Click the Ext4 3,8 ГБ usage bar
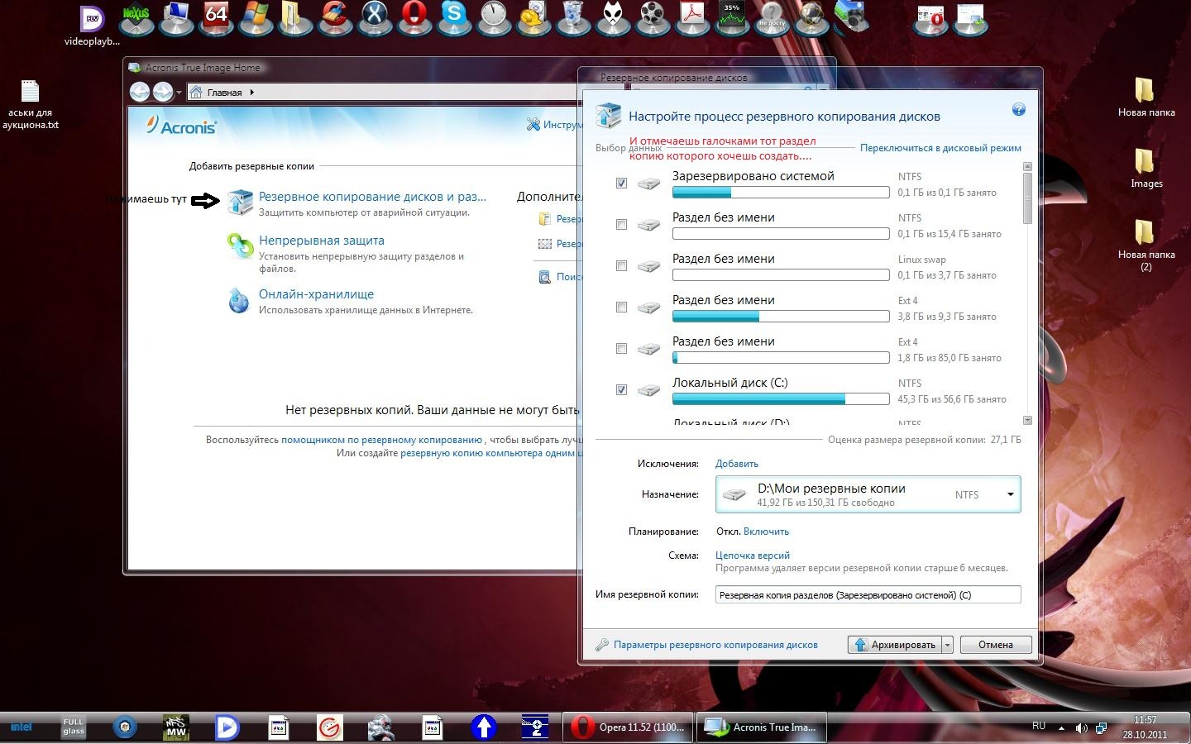The width and height of the screenshot is (1191, 744). [x=781, y=317]
